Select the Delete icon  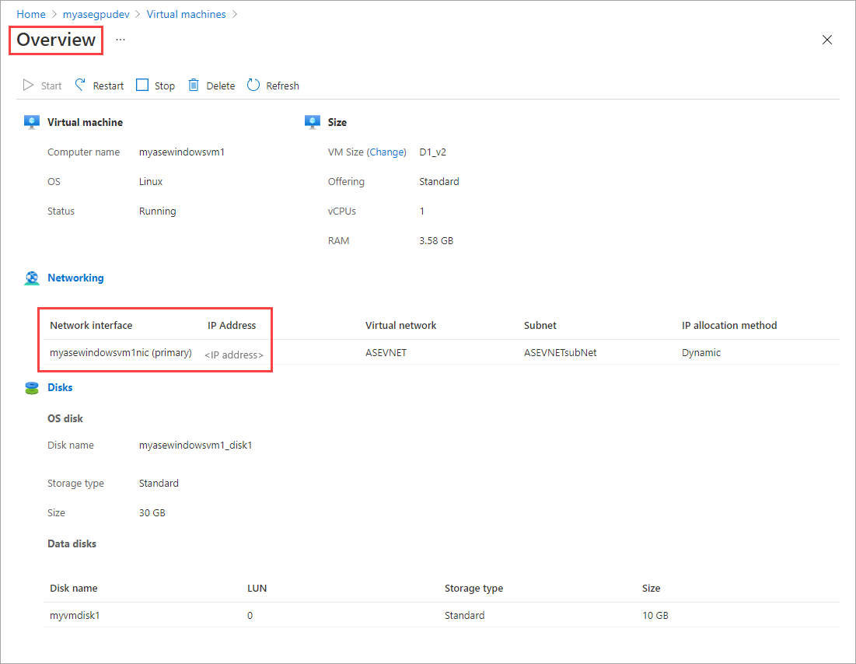point(193,85)
